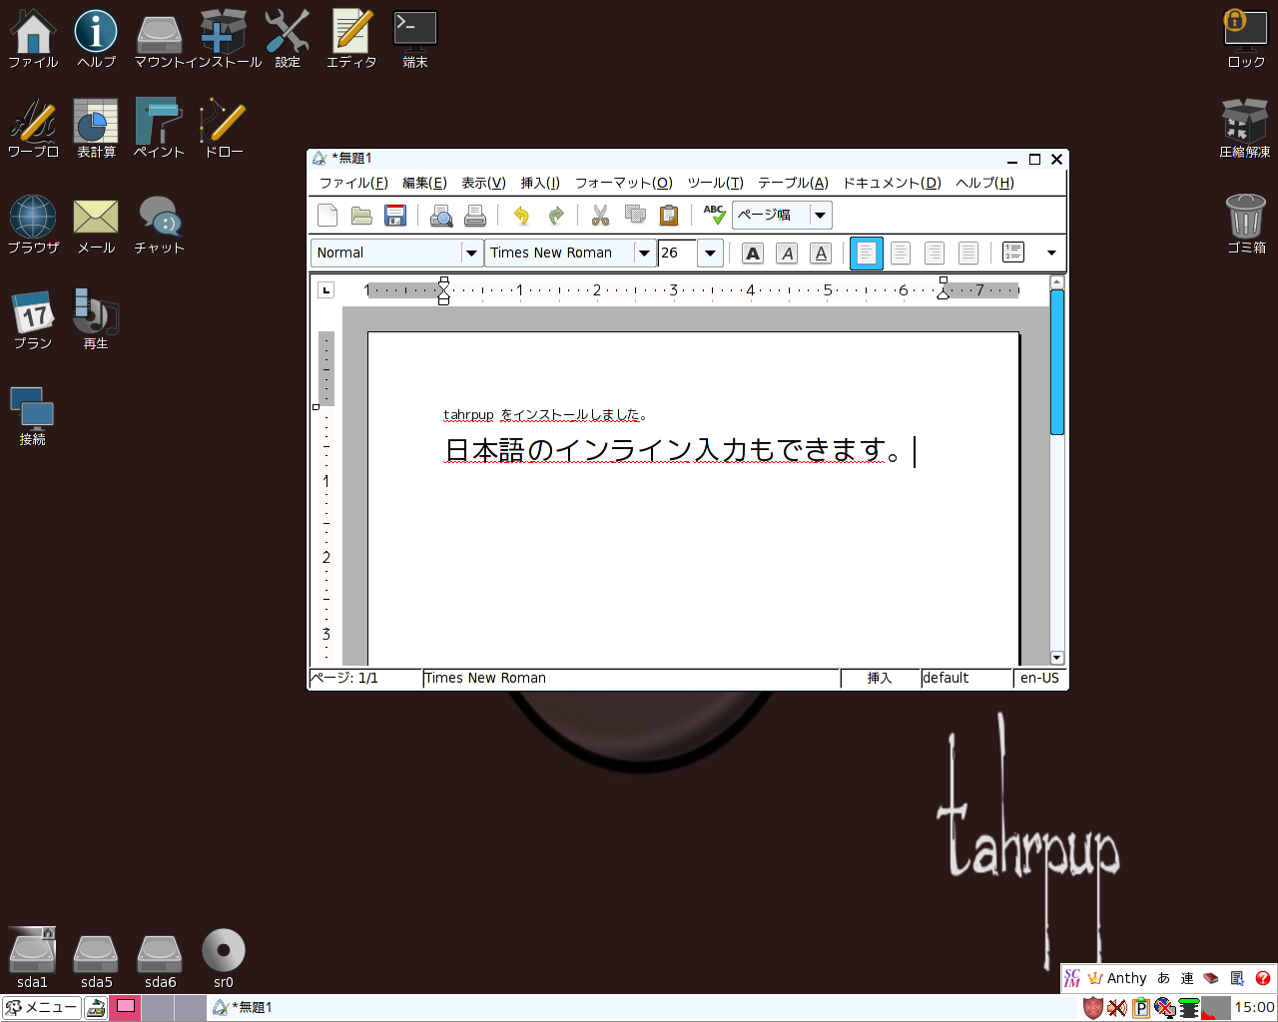This screenshot has width=1278, height=1022.
Task: Toggle the あ input mode in Anthy bar
Action: 1163,978
